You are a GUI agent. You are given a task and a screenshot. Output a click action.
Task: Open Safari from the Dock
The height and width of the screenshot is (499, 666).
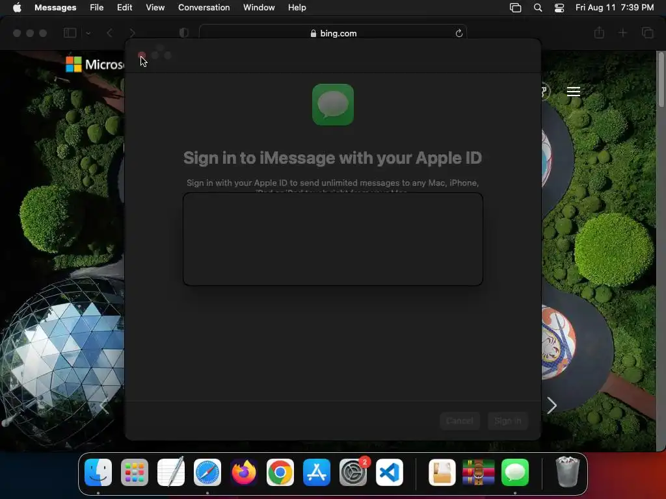207,472
